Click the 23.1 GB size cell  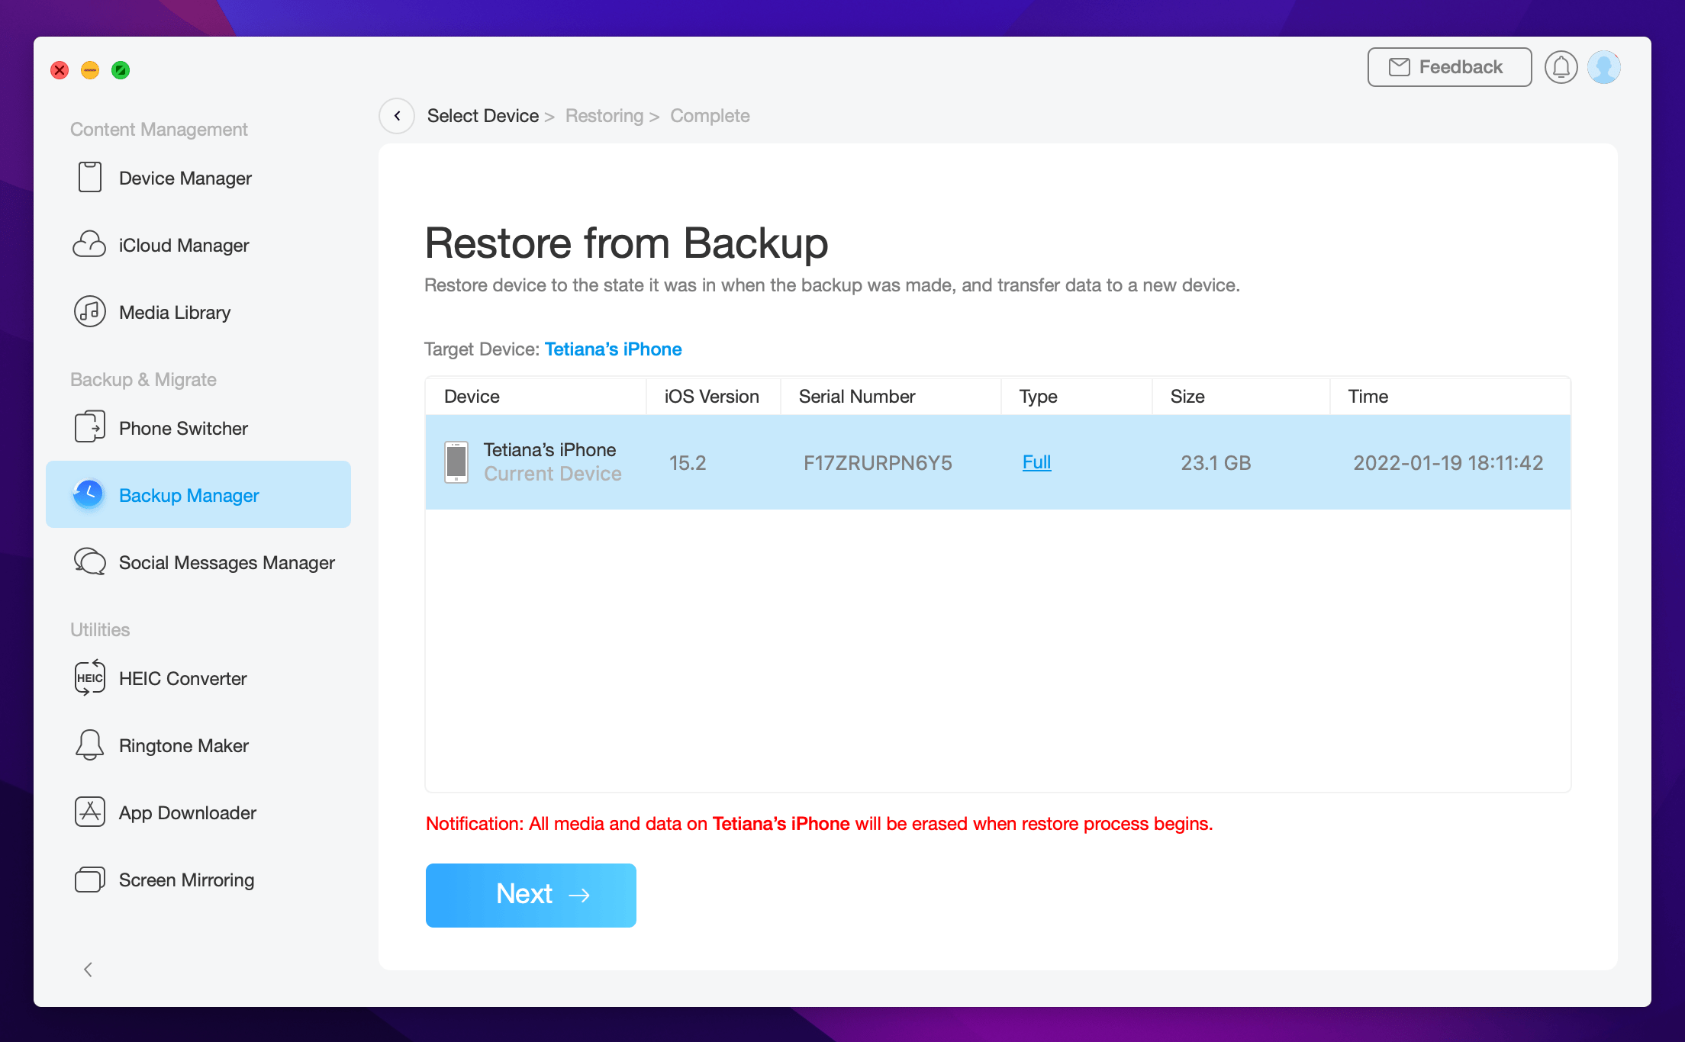[x=1216, y=463]
